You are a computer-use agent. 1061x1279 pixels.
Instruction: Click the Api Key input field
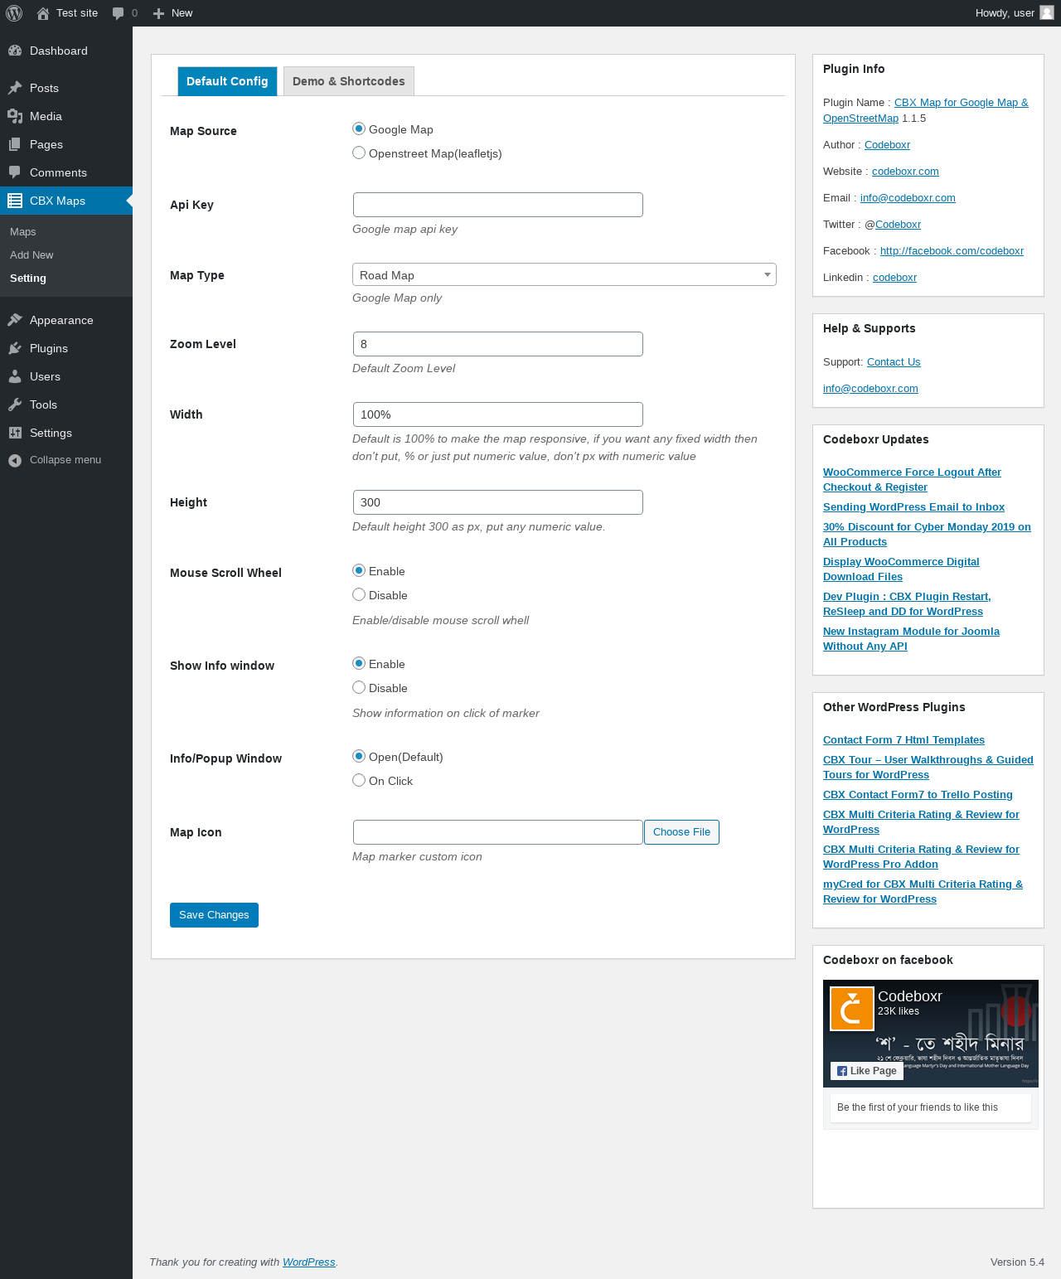coord(498,205)
